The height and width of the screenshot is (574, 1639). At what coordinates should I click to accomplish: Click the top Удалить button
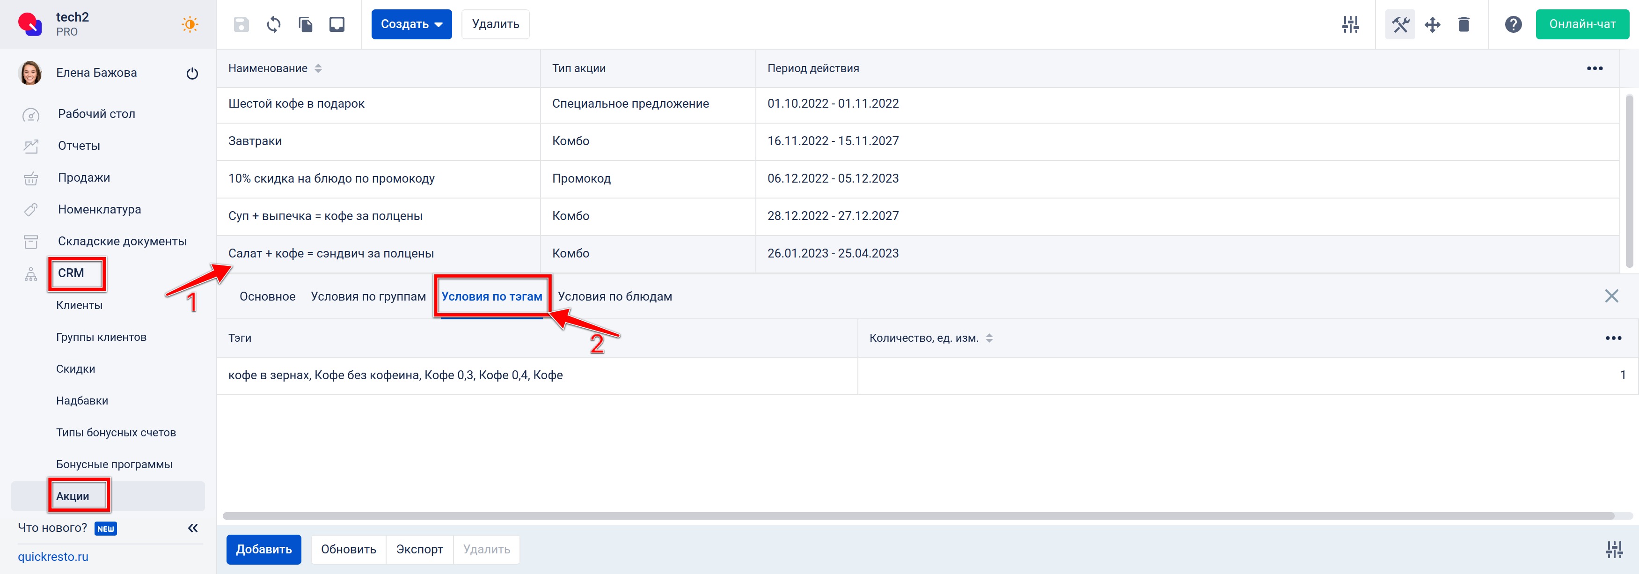495,24
